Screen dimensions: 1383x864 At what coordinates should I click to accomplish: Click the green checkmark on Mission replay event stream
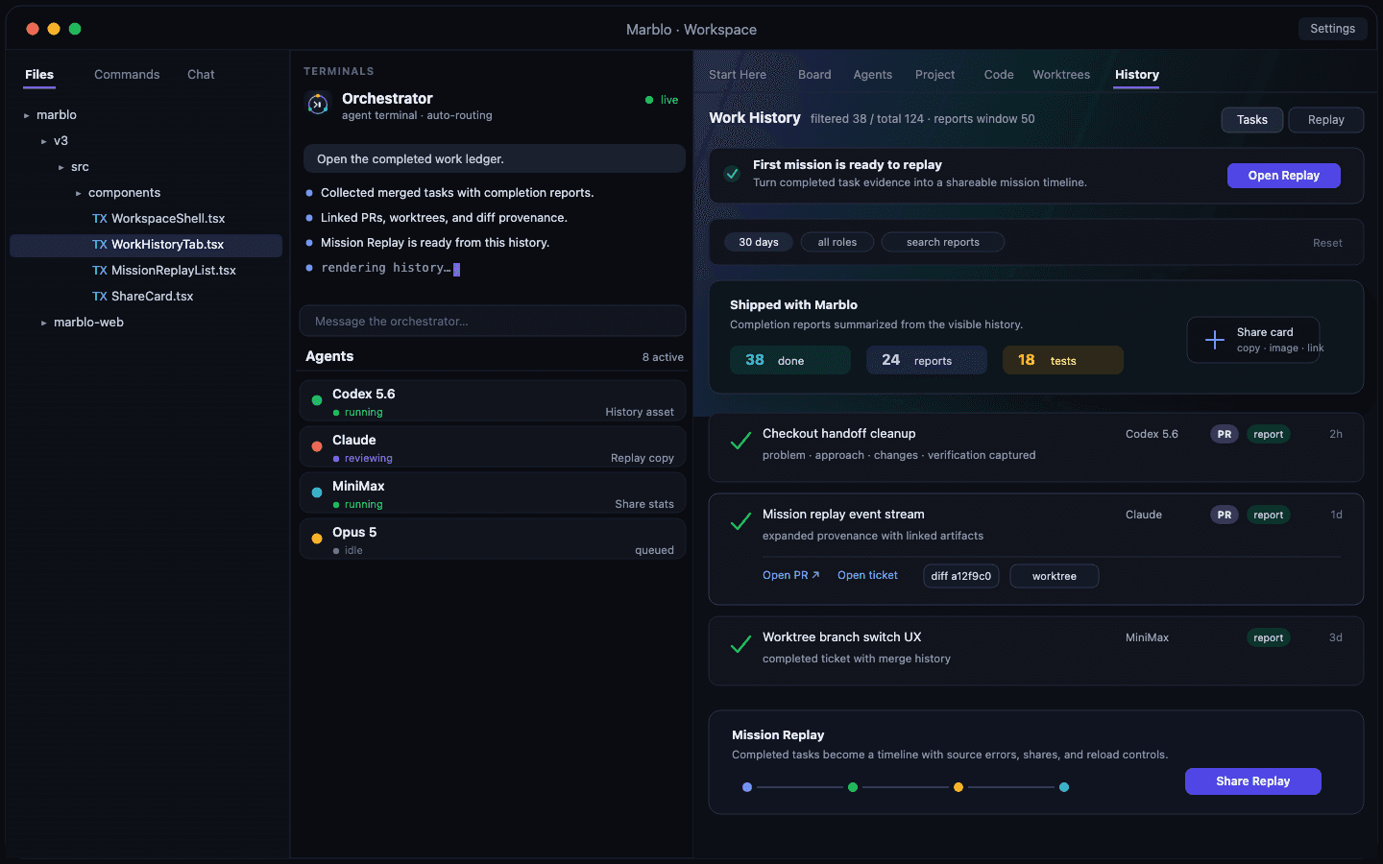point(740,522)
